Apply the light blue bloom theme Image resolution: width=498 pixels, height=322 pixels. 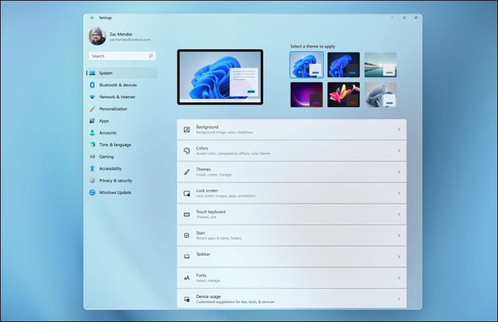pos(307,65)
